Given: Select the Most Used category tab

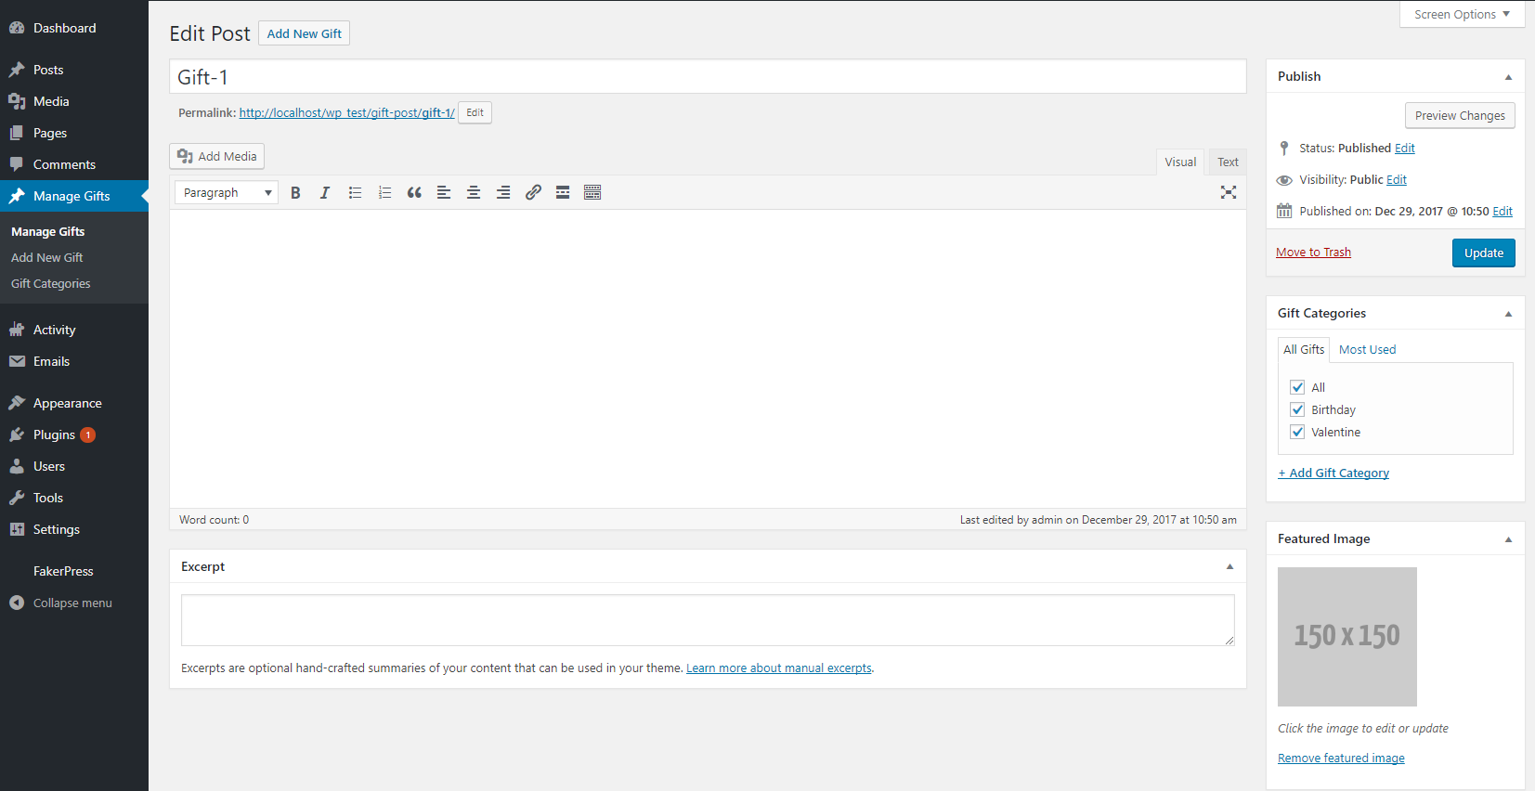Looking at the screenshot, I should [x=1367, y=350].
